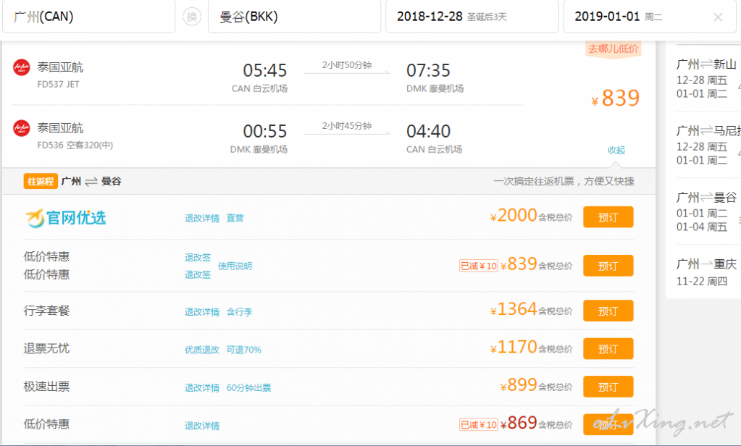The height and width of the screenshot is (446, 741).
Task: Open 退改详情 for the ¥869 fare
Action: (202, 426)
